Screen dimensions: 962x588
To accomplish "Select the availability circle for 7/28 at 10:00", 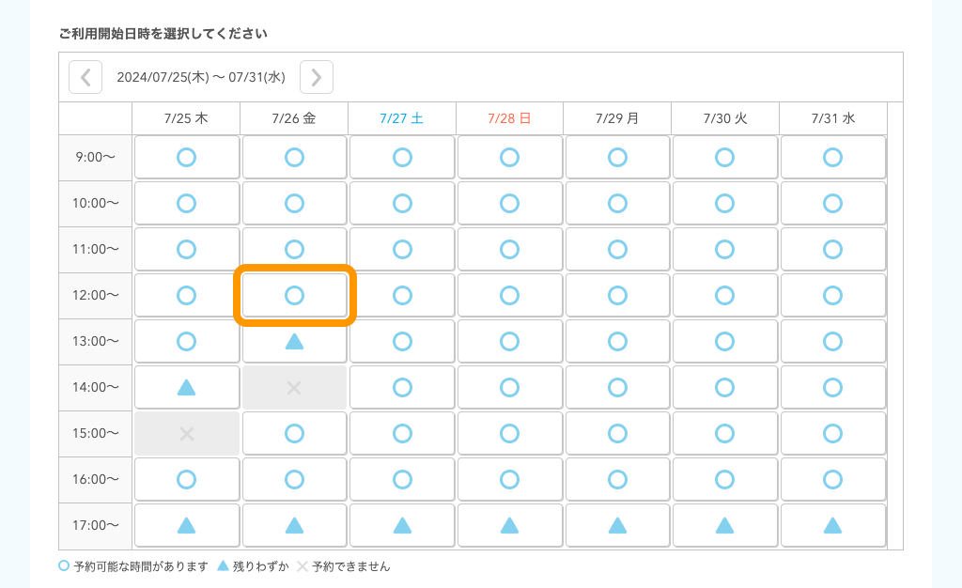I will click(x=509, y=203).
